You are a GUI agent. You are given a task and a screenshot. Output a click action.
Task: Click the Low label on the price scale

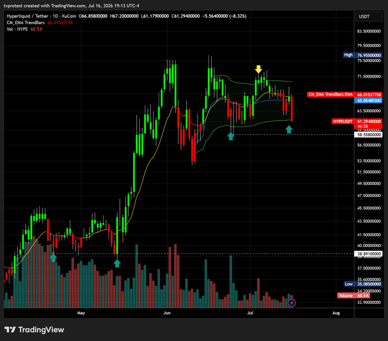[x=349, y=284]
